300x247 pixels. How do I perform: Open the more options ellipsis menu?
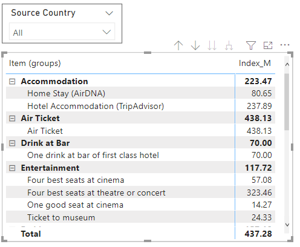[285, 45]
